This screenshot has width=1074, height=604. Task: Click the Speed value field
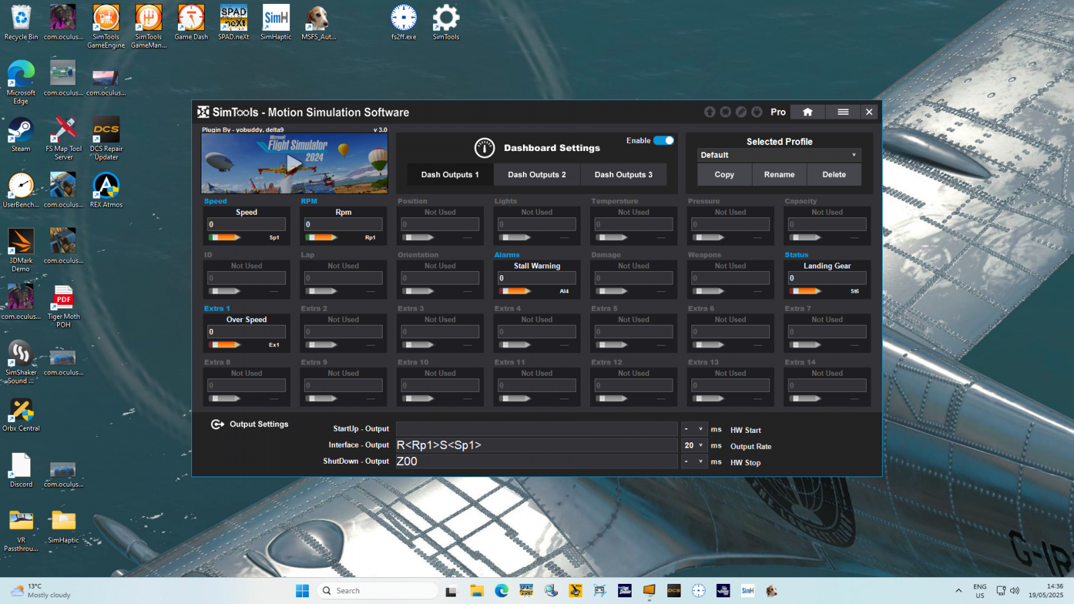tap(246, 224)
